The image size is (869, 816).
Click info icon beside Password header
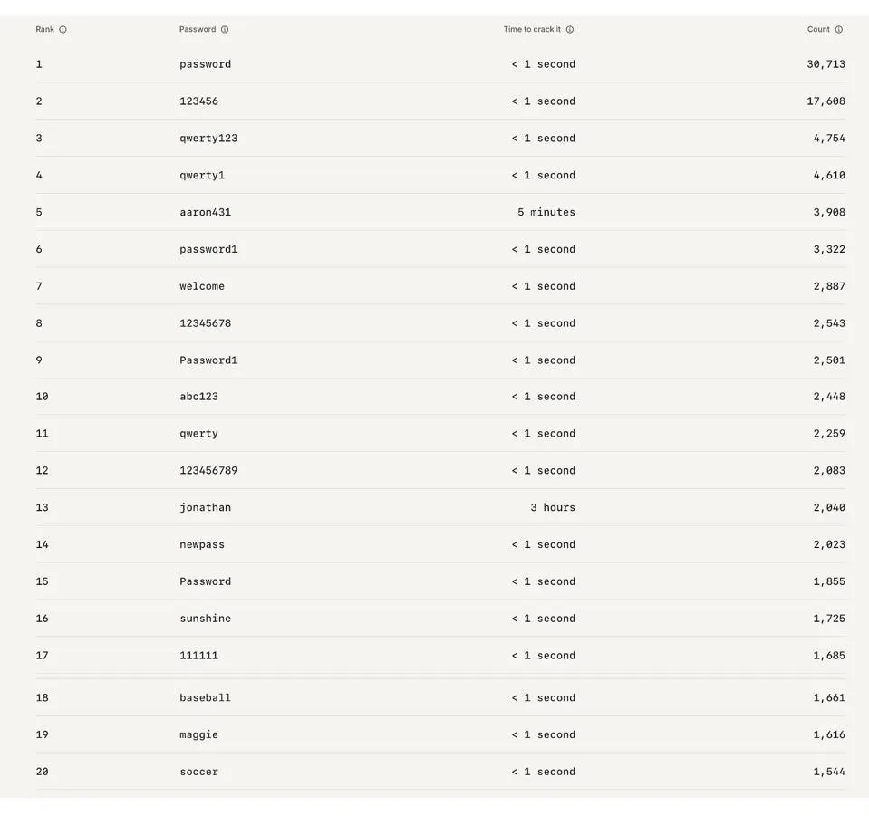click(225, 30)
